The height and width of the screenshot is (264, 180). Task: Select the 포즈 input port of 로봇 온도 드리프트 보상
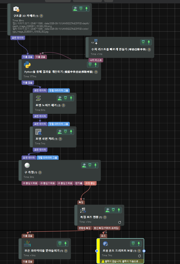tap(103, 236)
